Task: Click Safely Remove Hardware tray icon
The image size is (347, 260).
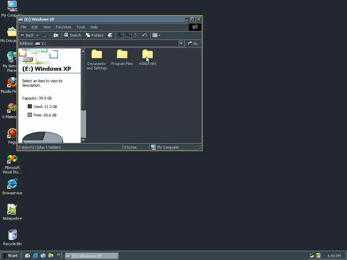Action: pos(312,256)
